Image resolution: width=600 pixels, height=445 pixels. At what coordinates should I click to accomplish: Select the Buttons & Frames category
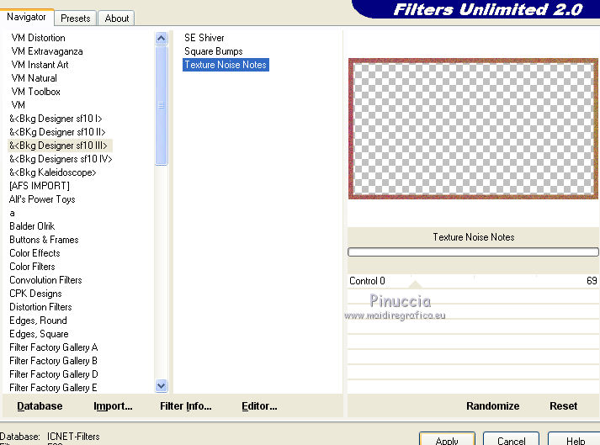tap(44, 240)
